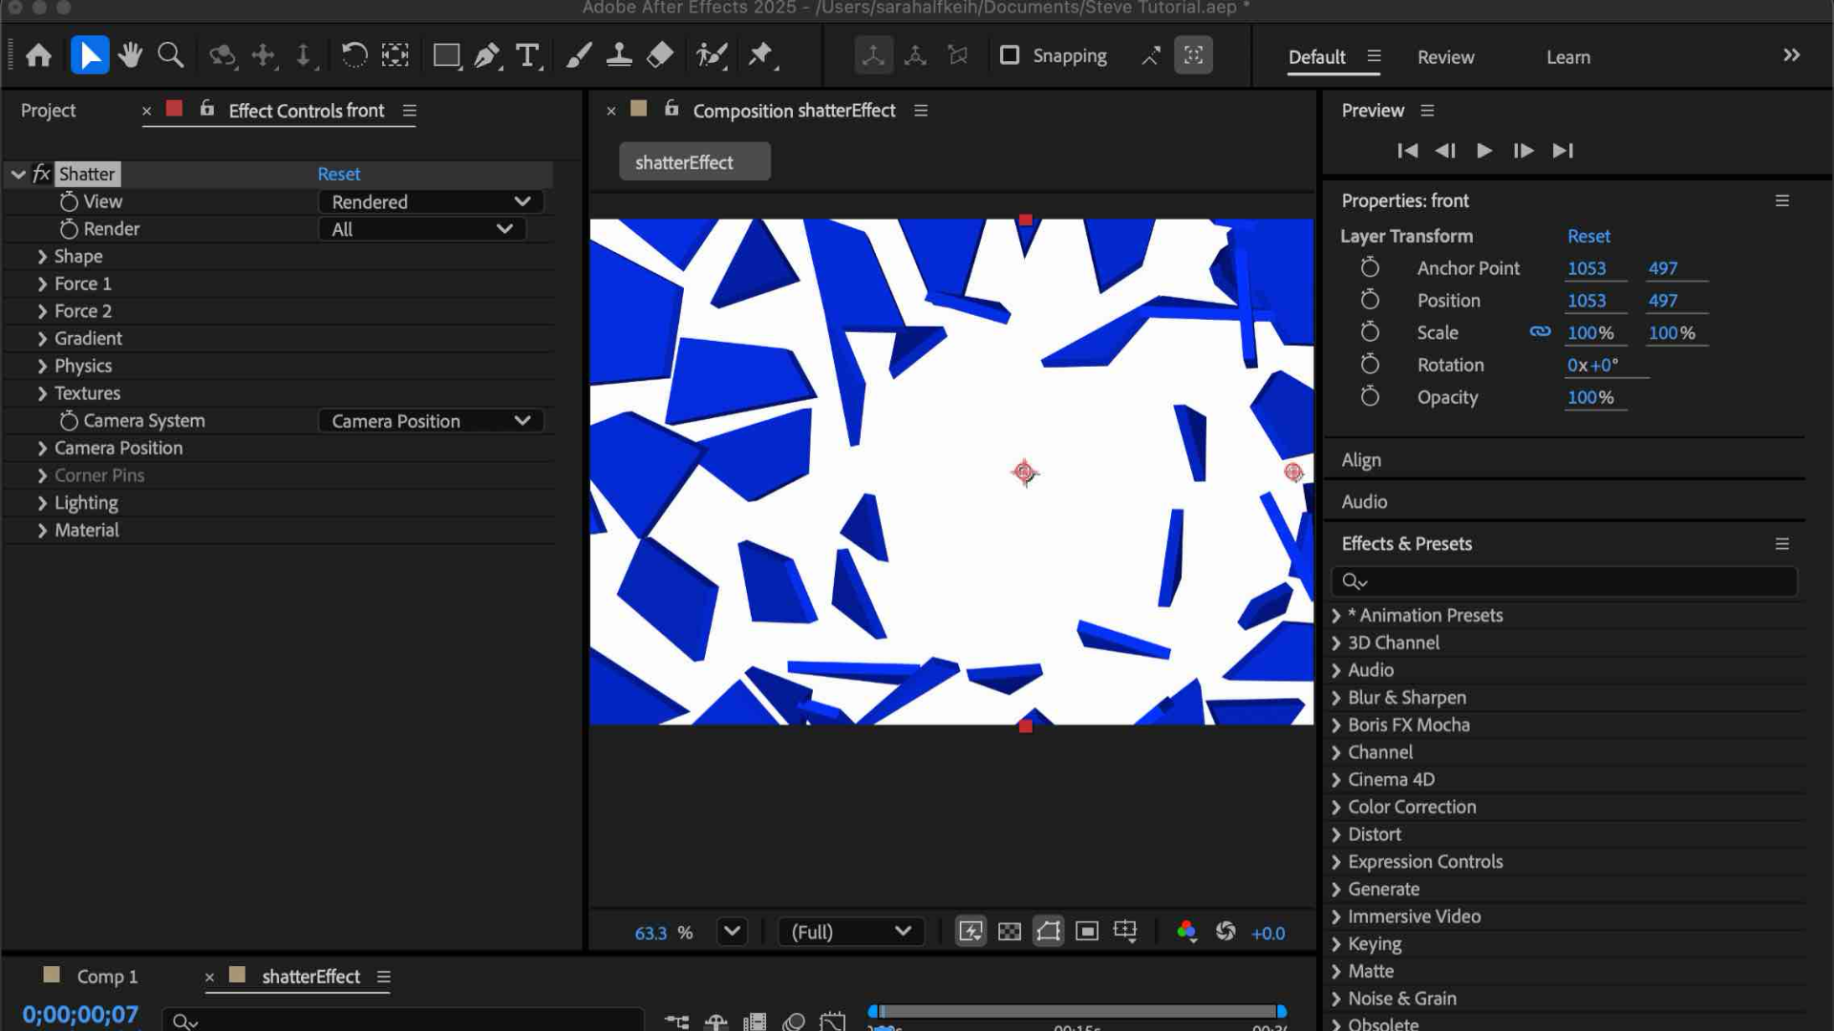Open the resolution dropdown showing Full
1834x1031 pixels.
tap(850, 933)
